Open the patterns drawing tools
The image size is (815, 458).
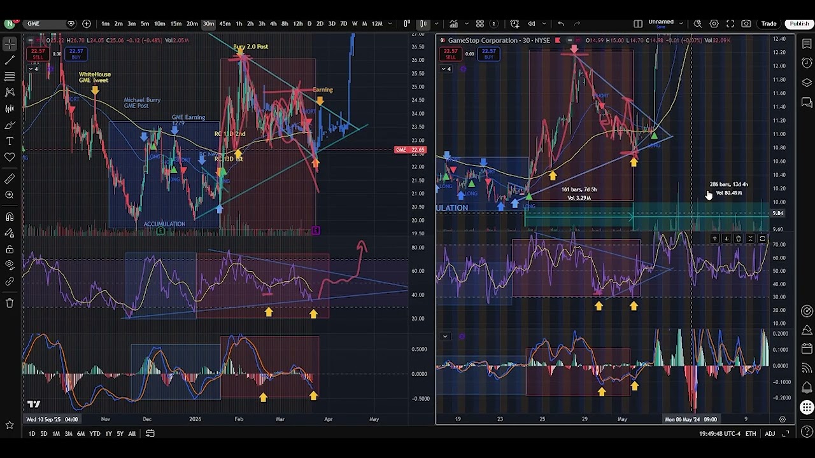[10, 92]
